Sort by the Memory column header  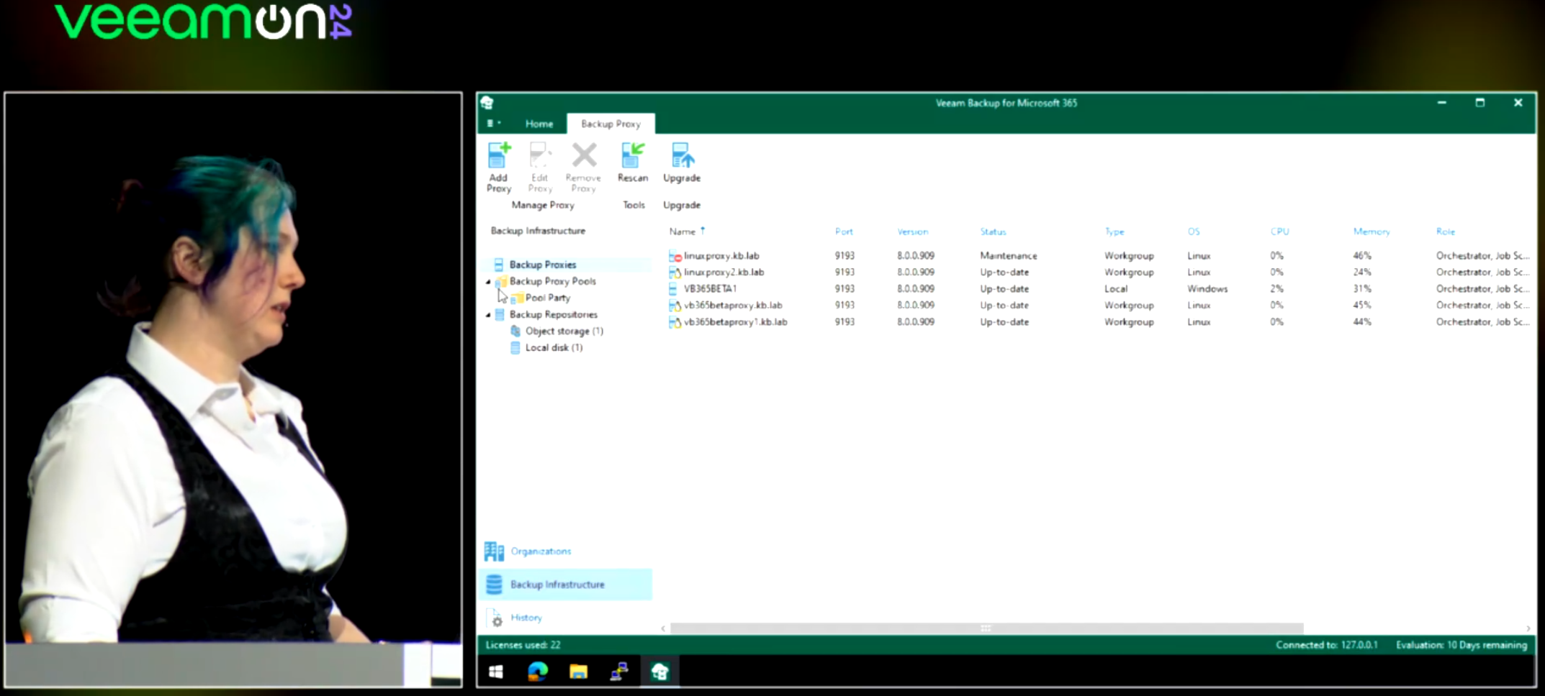[x=1371, y=232]
